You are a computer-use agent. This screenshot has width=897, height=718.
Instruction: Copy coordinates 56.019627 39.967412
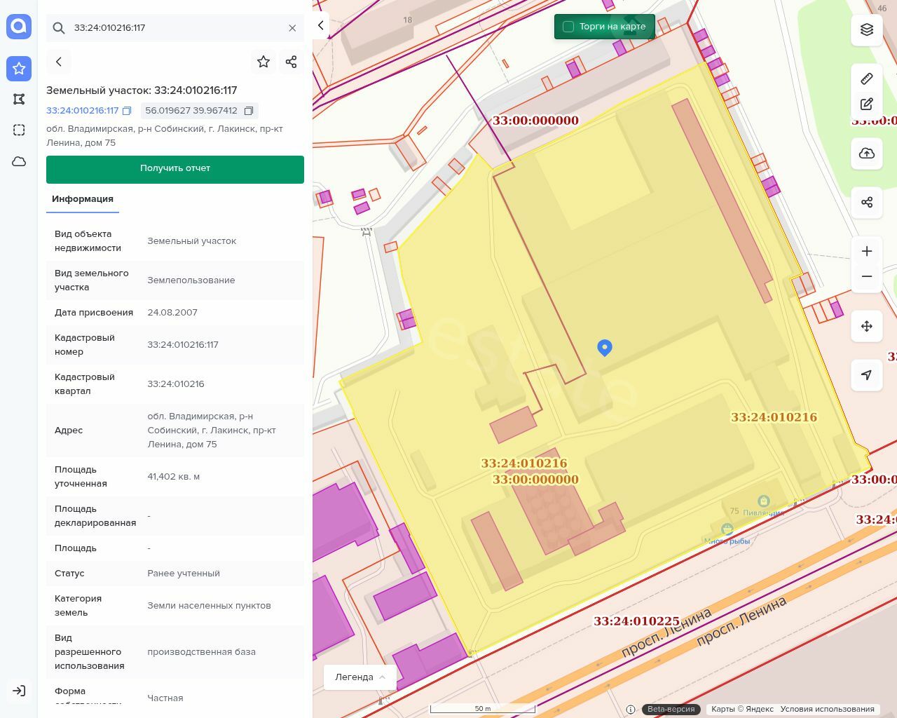[249, 111]
